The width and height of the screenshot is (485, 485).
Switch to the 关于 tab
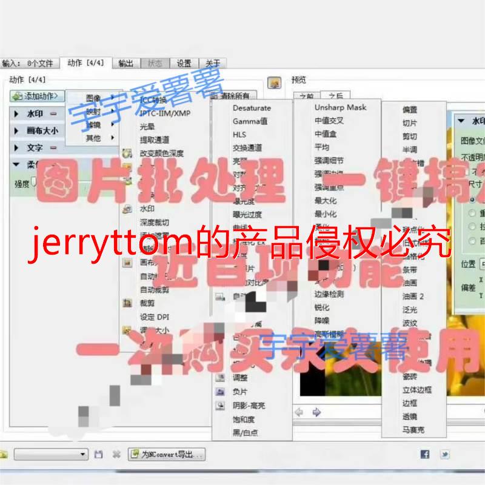213,64
